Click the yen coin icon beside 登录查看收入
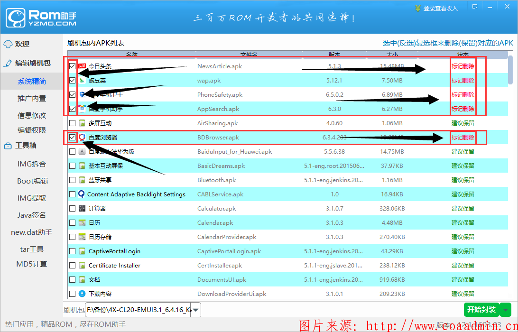518x332 pixels. coord(418,8)
